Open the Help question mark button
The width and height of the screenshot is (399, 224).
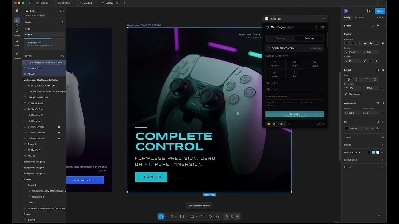click(379, 216)
